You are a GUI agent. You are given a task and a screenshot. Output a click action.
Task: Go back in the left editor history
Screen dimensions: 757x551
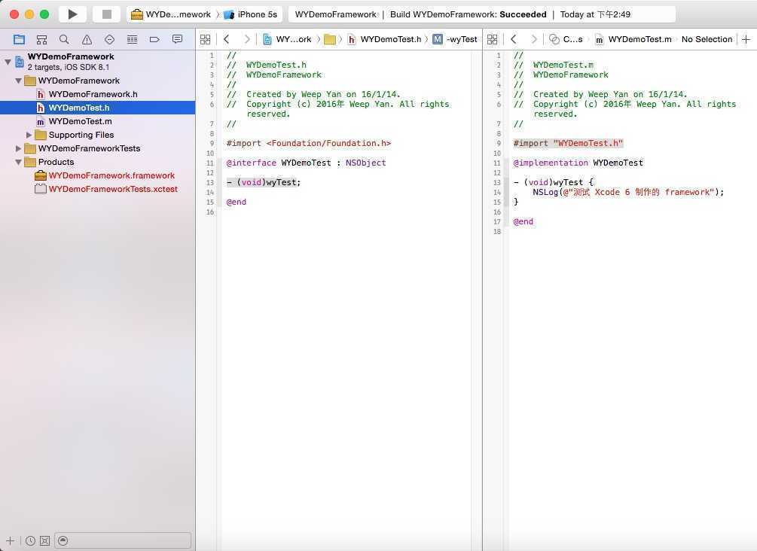pos(227,40)
